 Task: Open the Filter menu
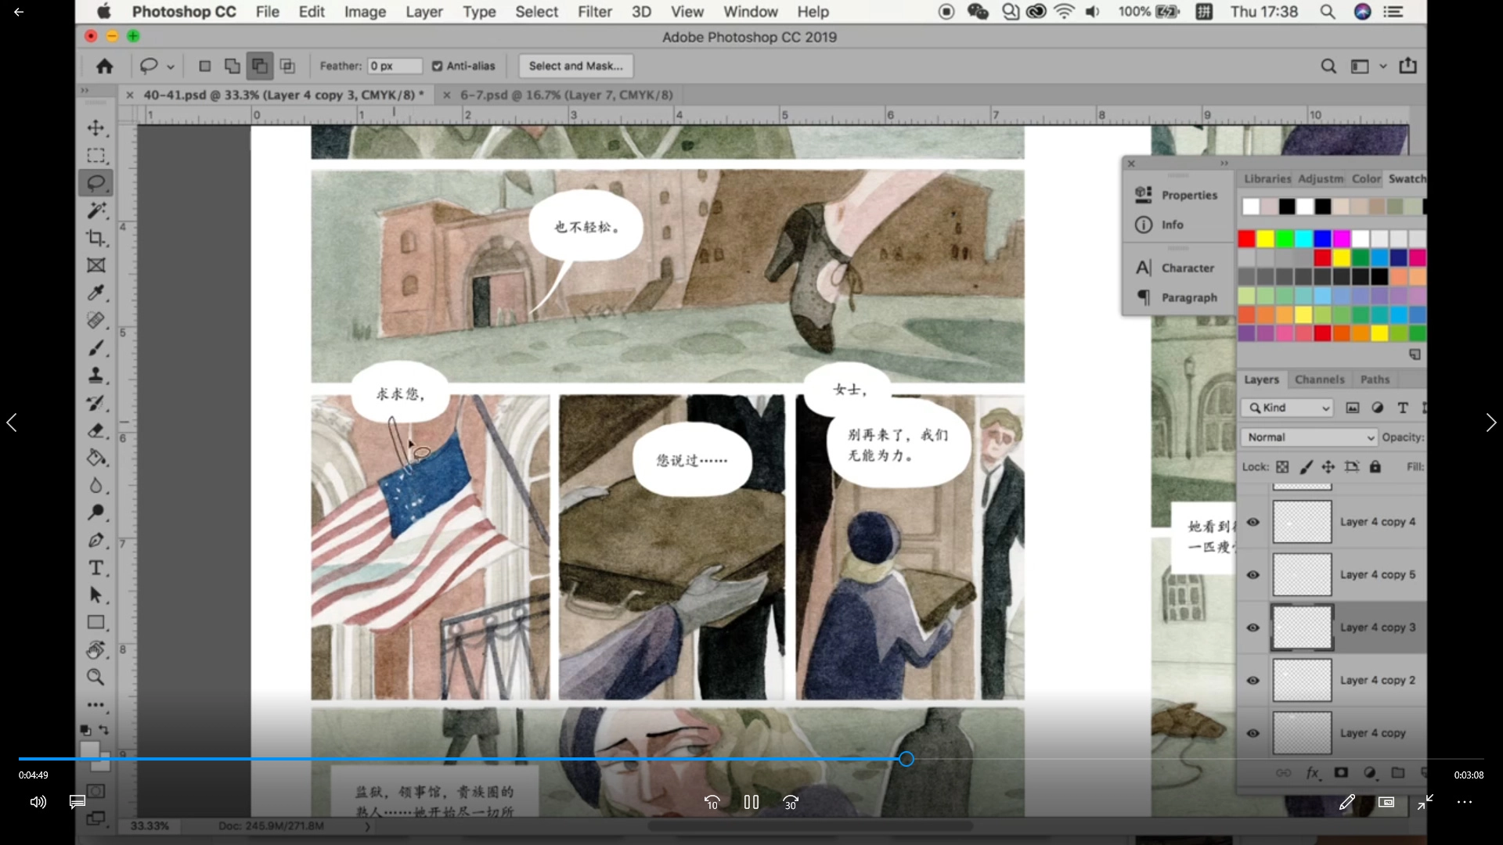[x=594, y=12]
